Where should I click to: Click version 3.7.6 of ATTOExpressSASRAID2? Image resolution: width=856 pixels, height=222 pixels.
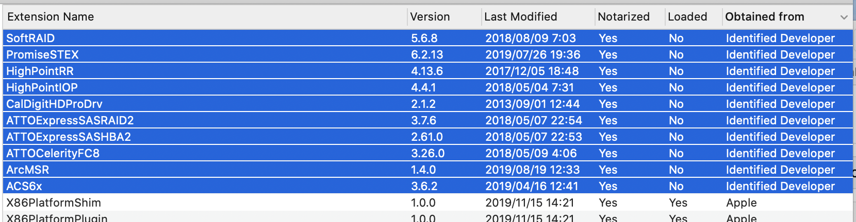point(423,120)
